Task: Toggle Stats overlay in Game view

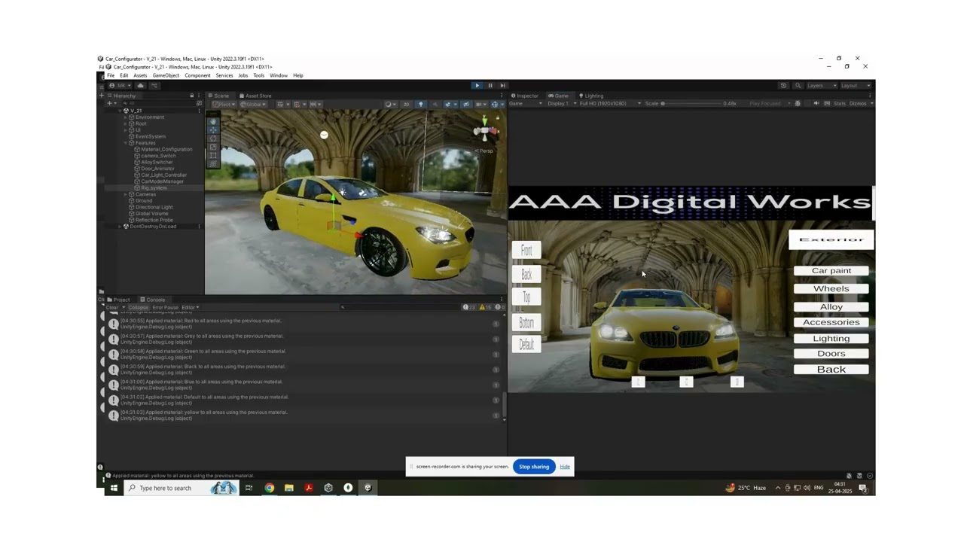Action: pyautogui.click(x=840, y=103)
